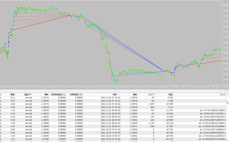
Task: Click the profit cell -25 136
Action: point(169,123)
